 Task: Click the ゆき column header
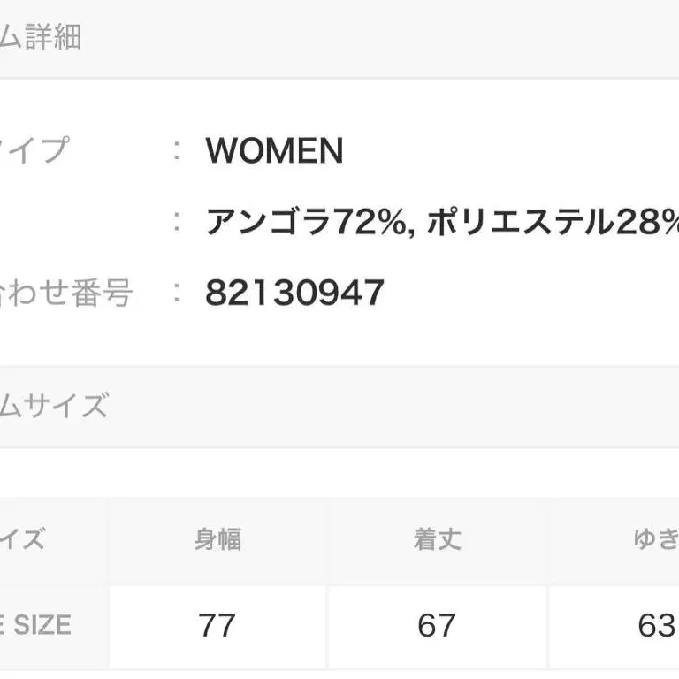(x=656, y=538)
